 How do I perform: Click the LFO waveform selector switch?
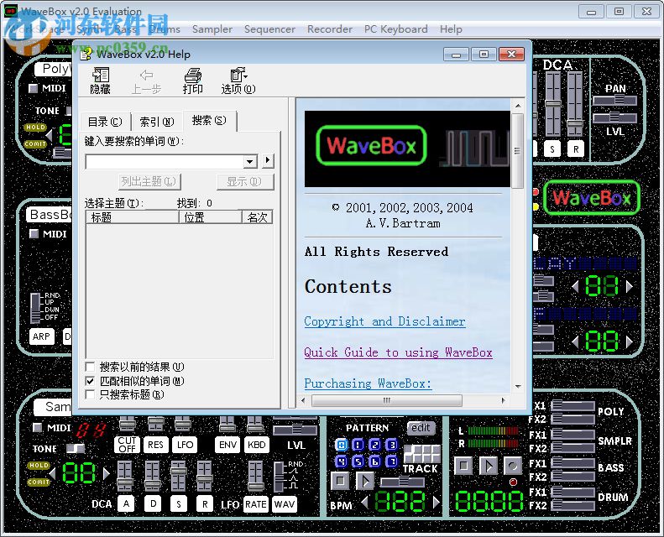click(279, 477)
